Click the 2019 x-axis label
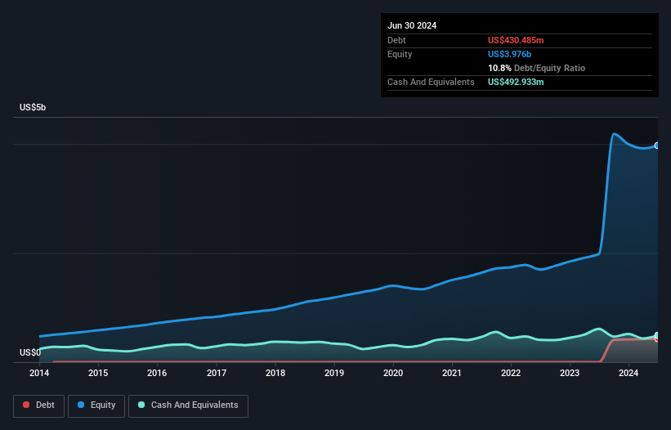The height and width of the screenshot is (430, 671). pos(334,373)
